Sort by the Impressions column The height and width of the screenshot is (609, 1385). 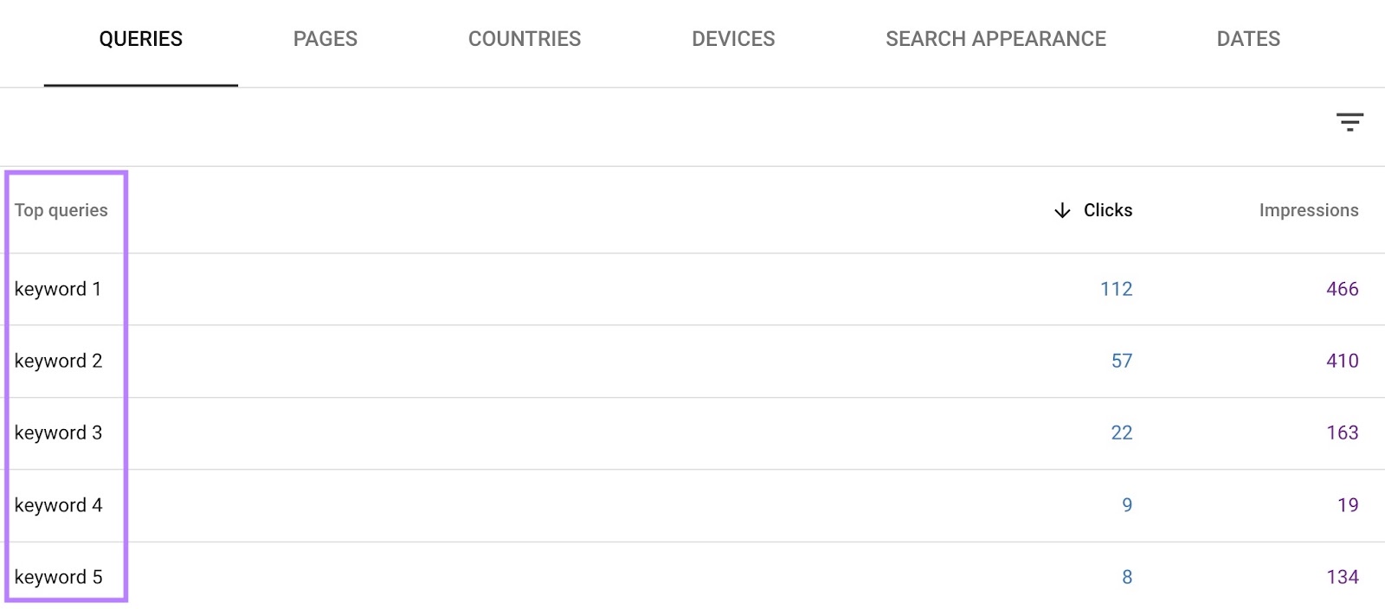tap(1309, 209)
